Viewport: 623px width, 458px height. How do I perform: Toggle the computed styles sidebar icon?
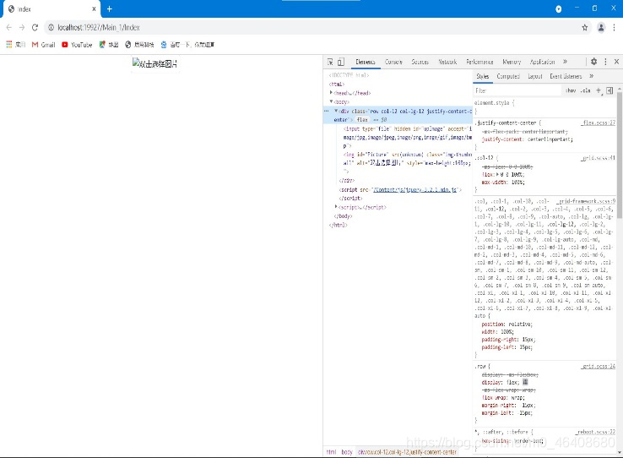coord(609,90)
